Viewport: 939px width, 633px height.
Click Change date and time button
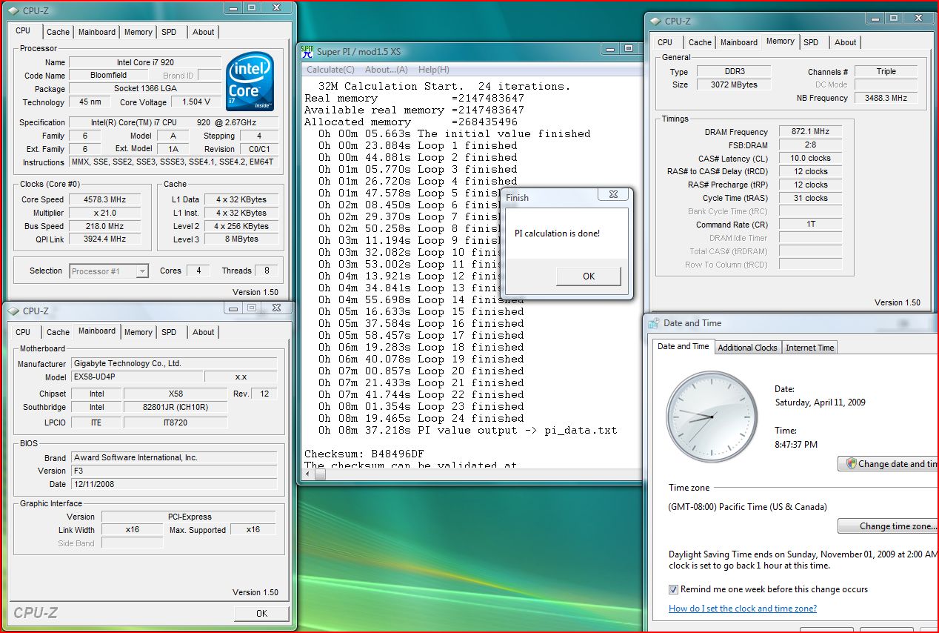click(888, 464)
